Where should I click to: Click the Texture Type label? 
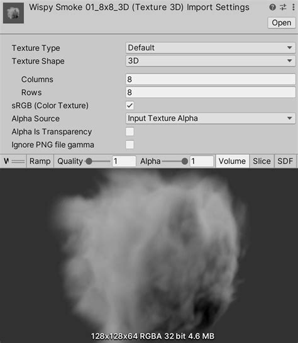[36, 48]
